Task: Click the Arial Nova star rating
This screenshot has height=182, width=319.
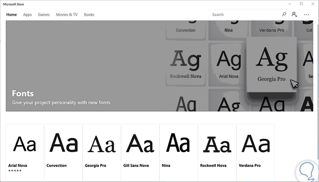Action: pyautogui.click(x=15, y=171)
